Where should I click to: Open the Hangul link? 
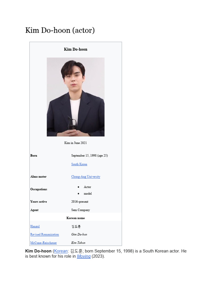click(x=35, y=226)
